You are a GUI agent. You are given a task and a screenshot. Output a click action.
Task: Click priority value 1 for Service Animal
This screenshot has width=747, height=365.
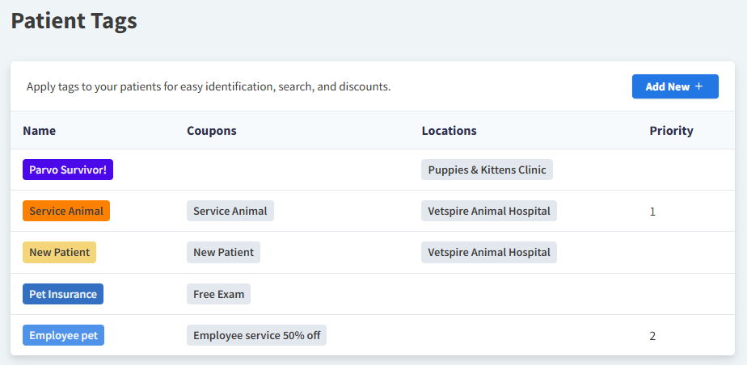click(x=652, y=212)
